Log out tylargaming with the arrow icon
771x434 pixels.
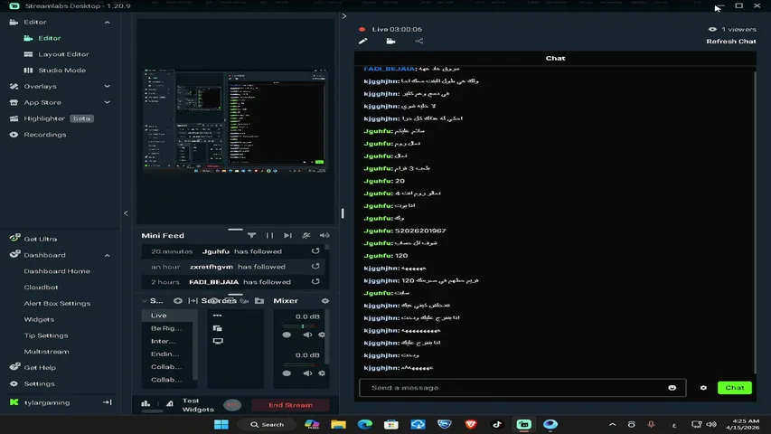click(x=108, y=402)
